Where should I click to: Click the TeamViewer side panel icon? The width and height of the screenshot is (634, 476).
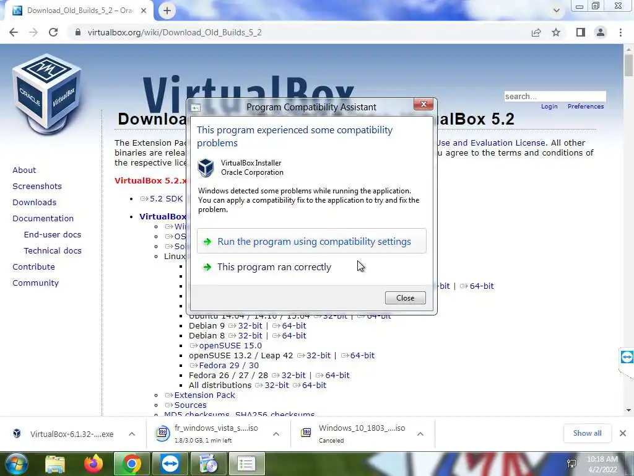[x=627, y=357]
